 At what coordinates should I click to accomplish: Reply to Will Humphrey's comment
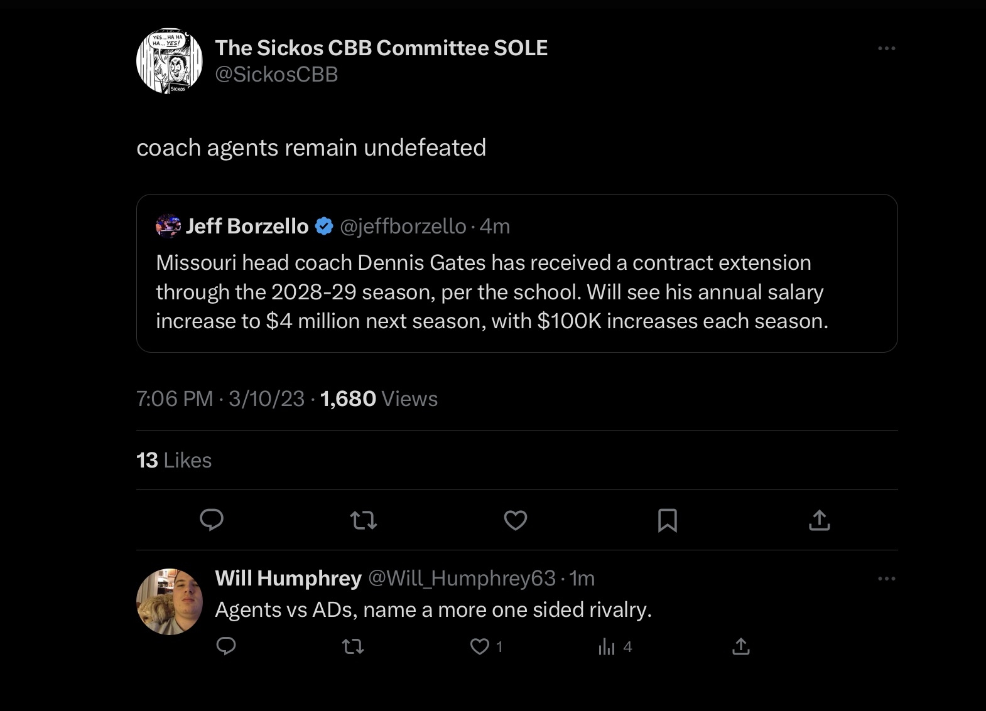click(226, 646)
